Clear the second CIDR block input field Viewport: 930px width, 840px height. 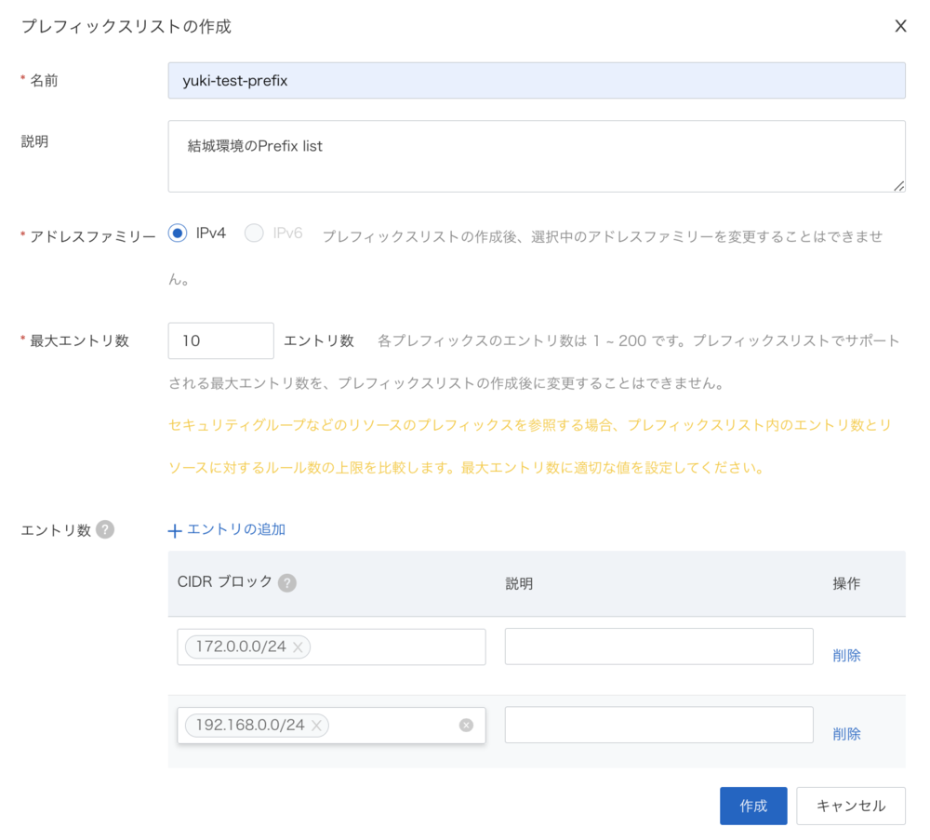[x=466, y=726]
